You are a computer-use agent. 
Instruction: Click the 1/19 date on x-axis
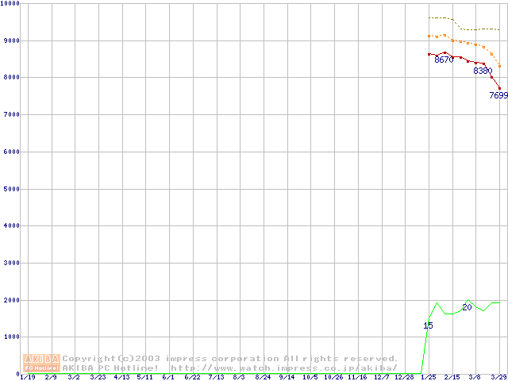26,378
